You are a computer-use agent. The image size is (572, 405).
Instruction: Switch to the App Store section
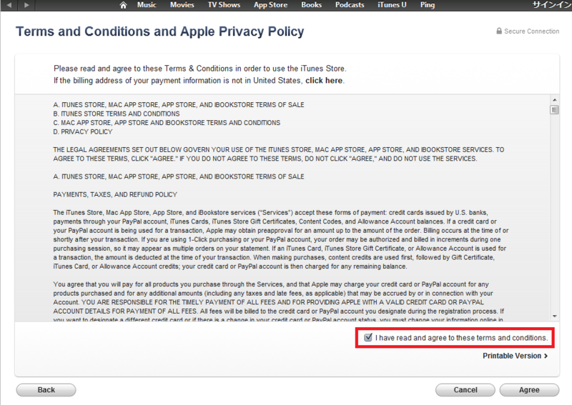click(x=271, y=5)
